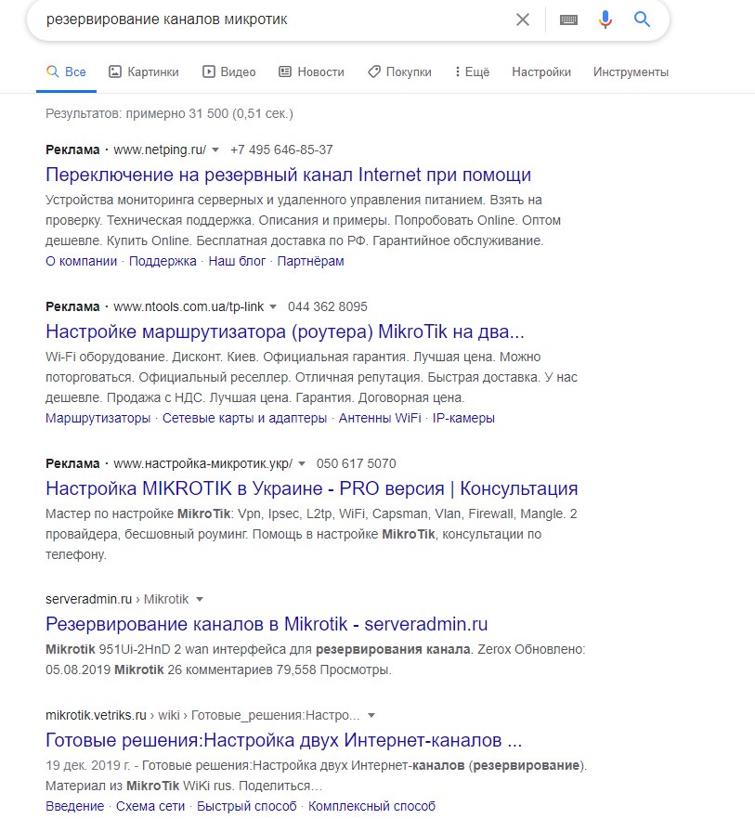Switch to the Видео tab
The width and height of the screenshot is (755, 819).
pyautogui.click(x=228, y=72)
